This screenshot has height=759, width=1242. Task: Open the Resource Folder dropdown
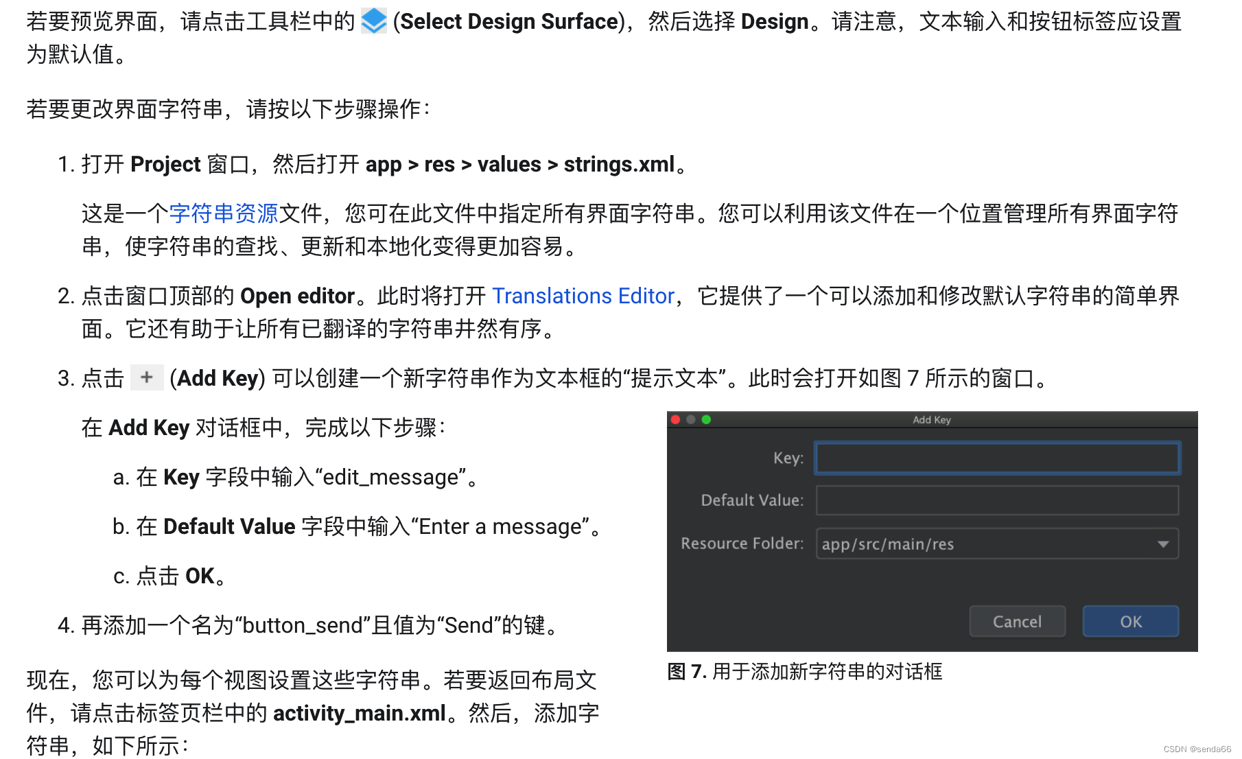[997, 544]
